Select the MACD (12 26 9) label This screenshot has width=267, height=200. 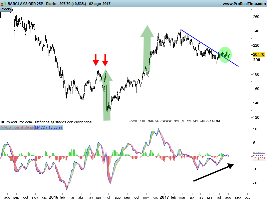pos(48,128)
